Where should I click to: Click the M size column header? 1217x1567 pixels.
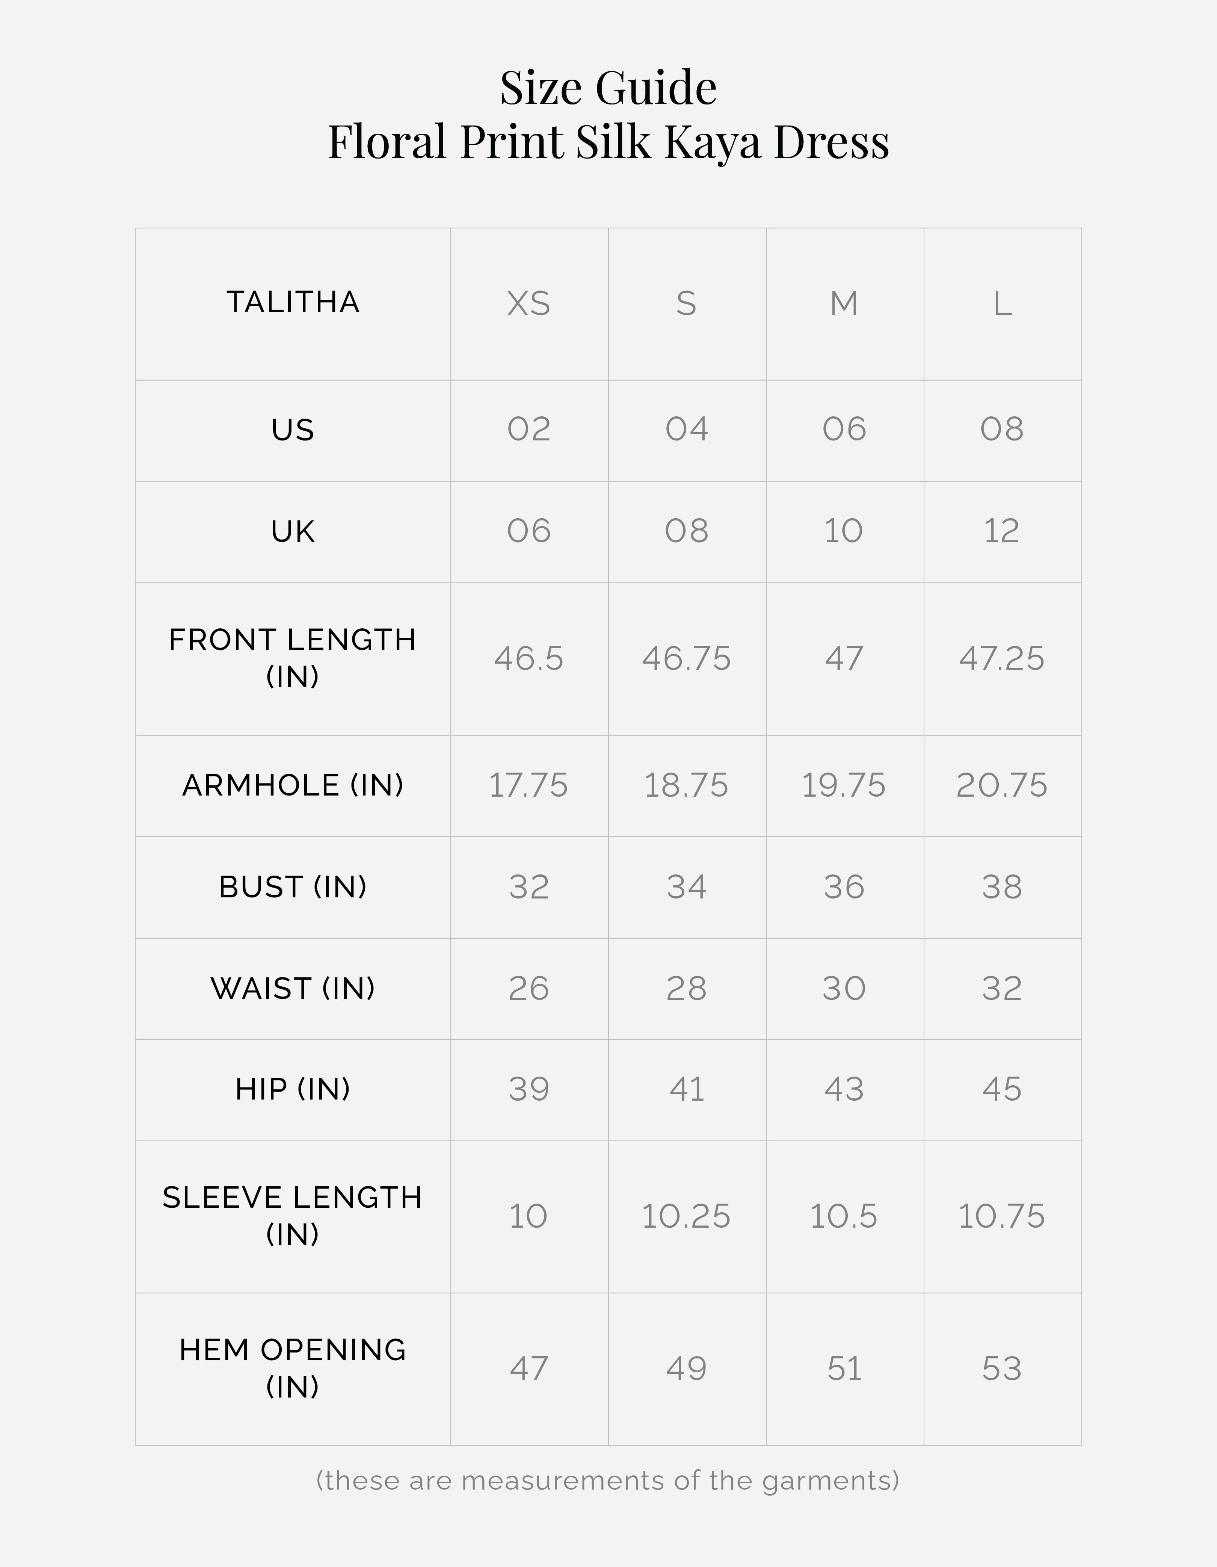click(844, 304)
